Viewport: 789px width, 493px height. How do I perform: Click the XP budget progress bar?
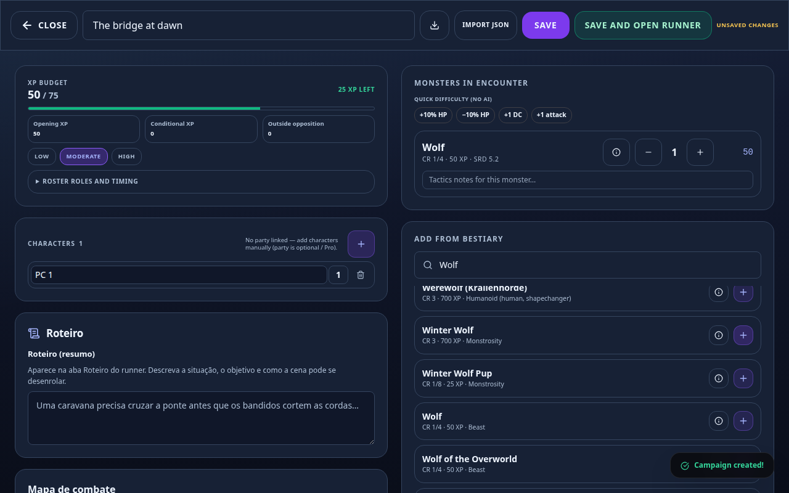(x=201, y=108)
